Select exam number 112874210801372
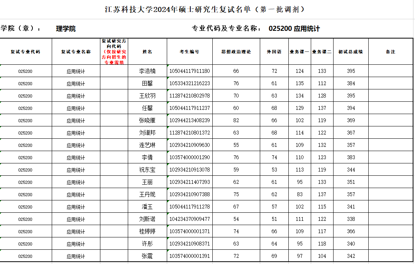This screenshot has height=264, width=415. tap(190, 133)
